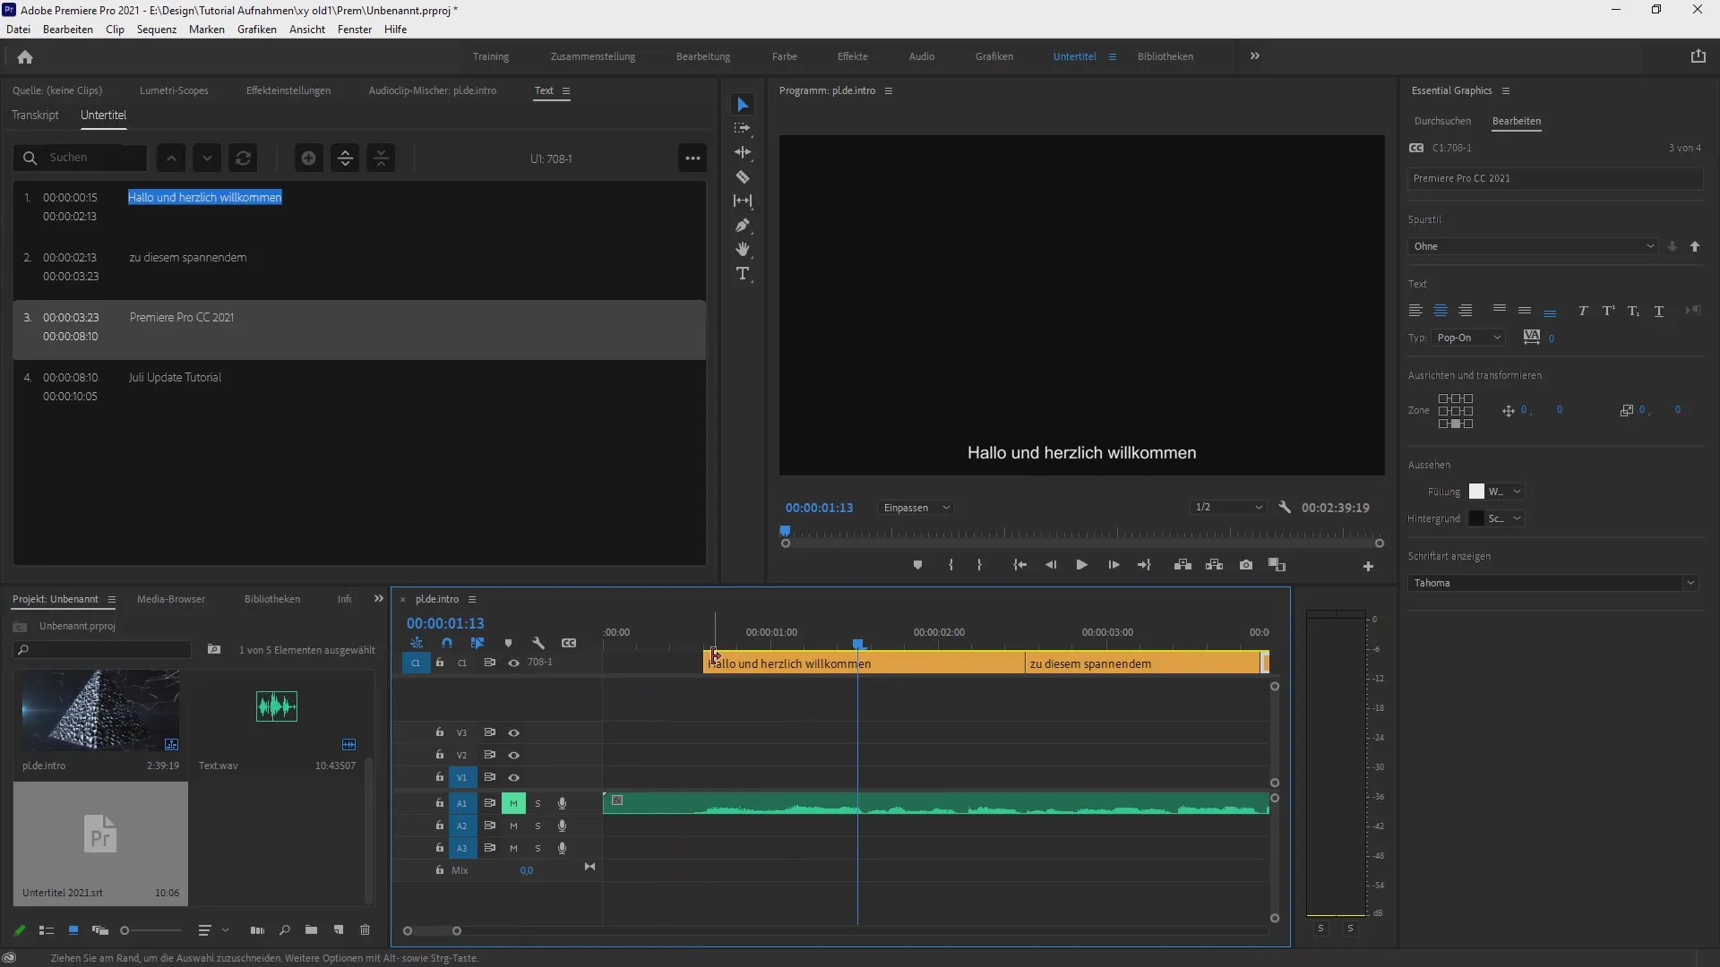The image size is (1720, 967).
Task: Select the Type tool
Action: click(743, 273)
